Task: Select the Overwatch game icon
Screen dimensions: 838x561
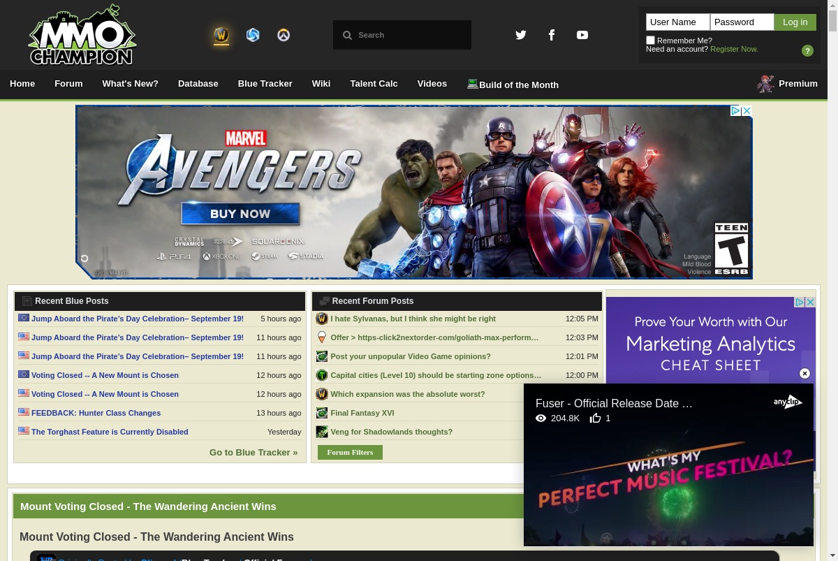Action: point(284,35)
